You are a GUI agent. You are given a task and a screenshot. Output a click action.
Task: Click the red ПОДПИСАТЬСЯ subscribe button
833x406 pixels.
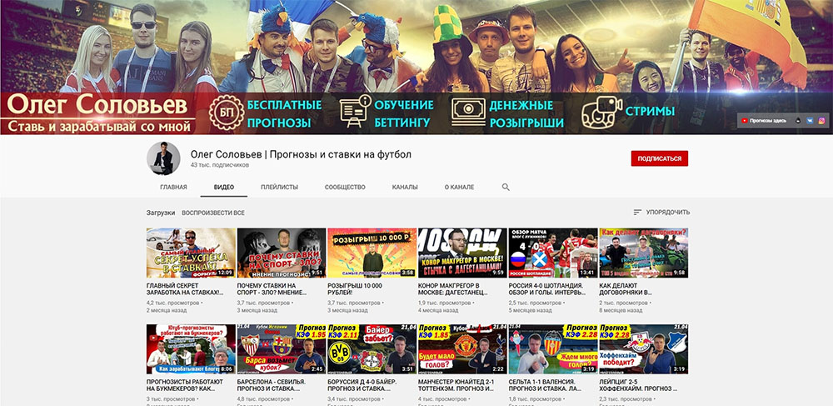point(659,158)
